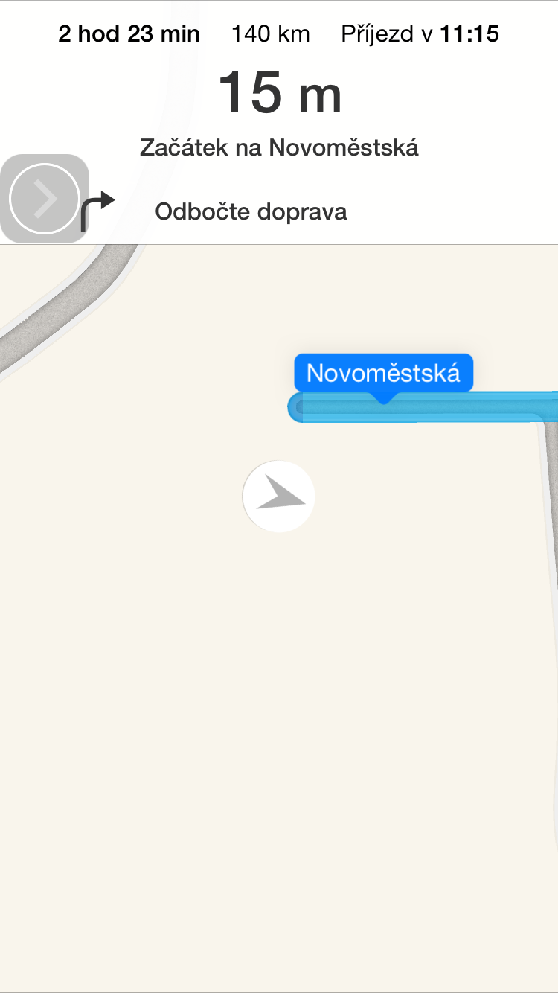Tap the word Novoměstská in the header line
The width and height of the screenshot is (558, 993).
pos(344,147)
